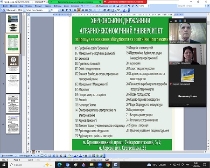Viewport: 210px width, 168px height.
Task: Open the Формат menu
Action: tap(38, 6)
